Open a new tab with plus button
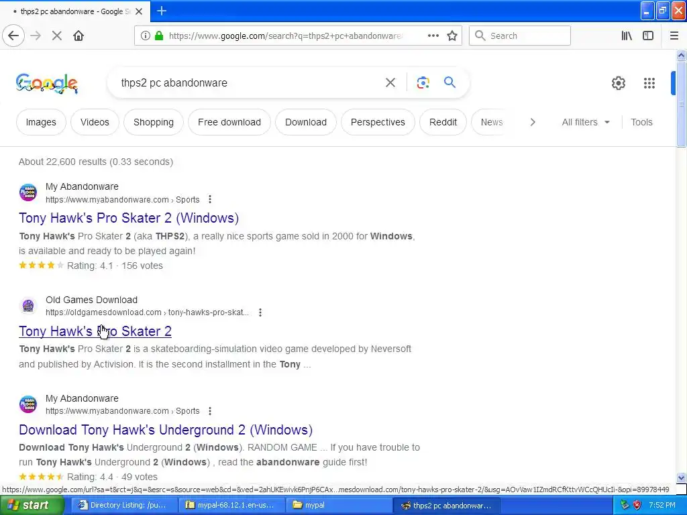The width and height of the screenshot is (687, 515). point(162,11)
